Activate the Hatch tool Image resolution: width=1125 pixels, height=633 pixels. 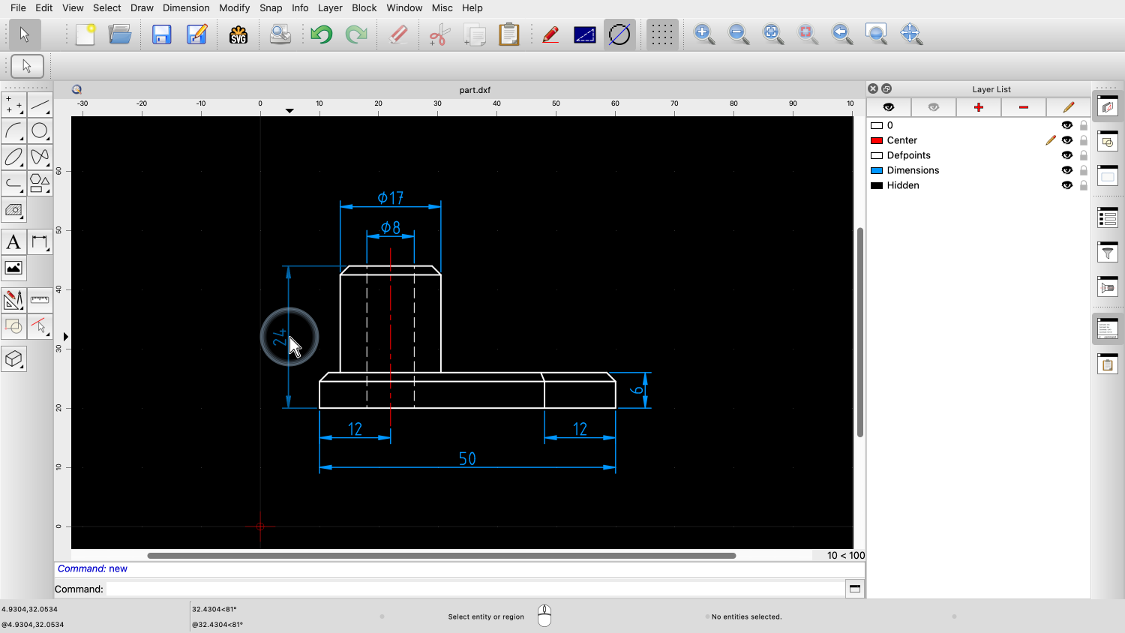tap(13, 211)
